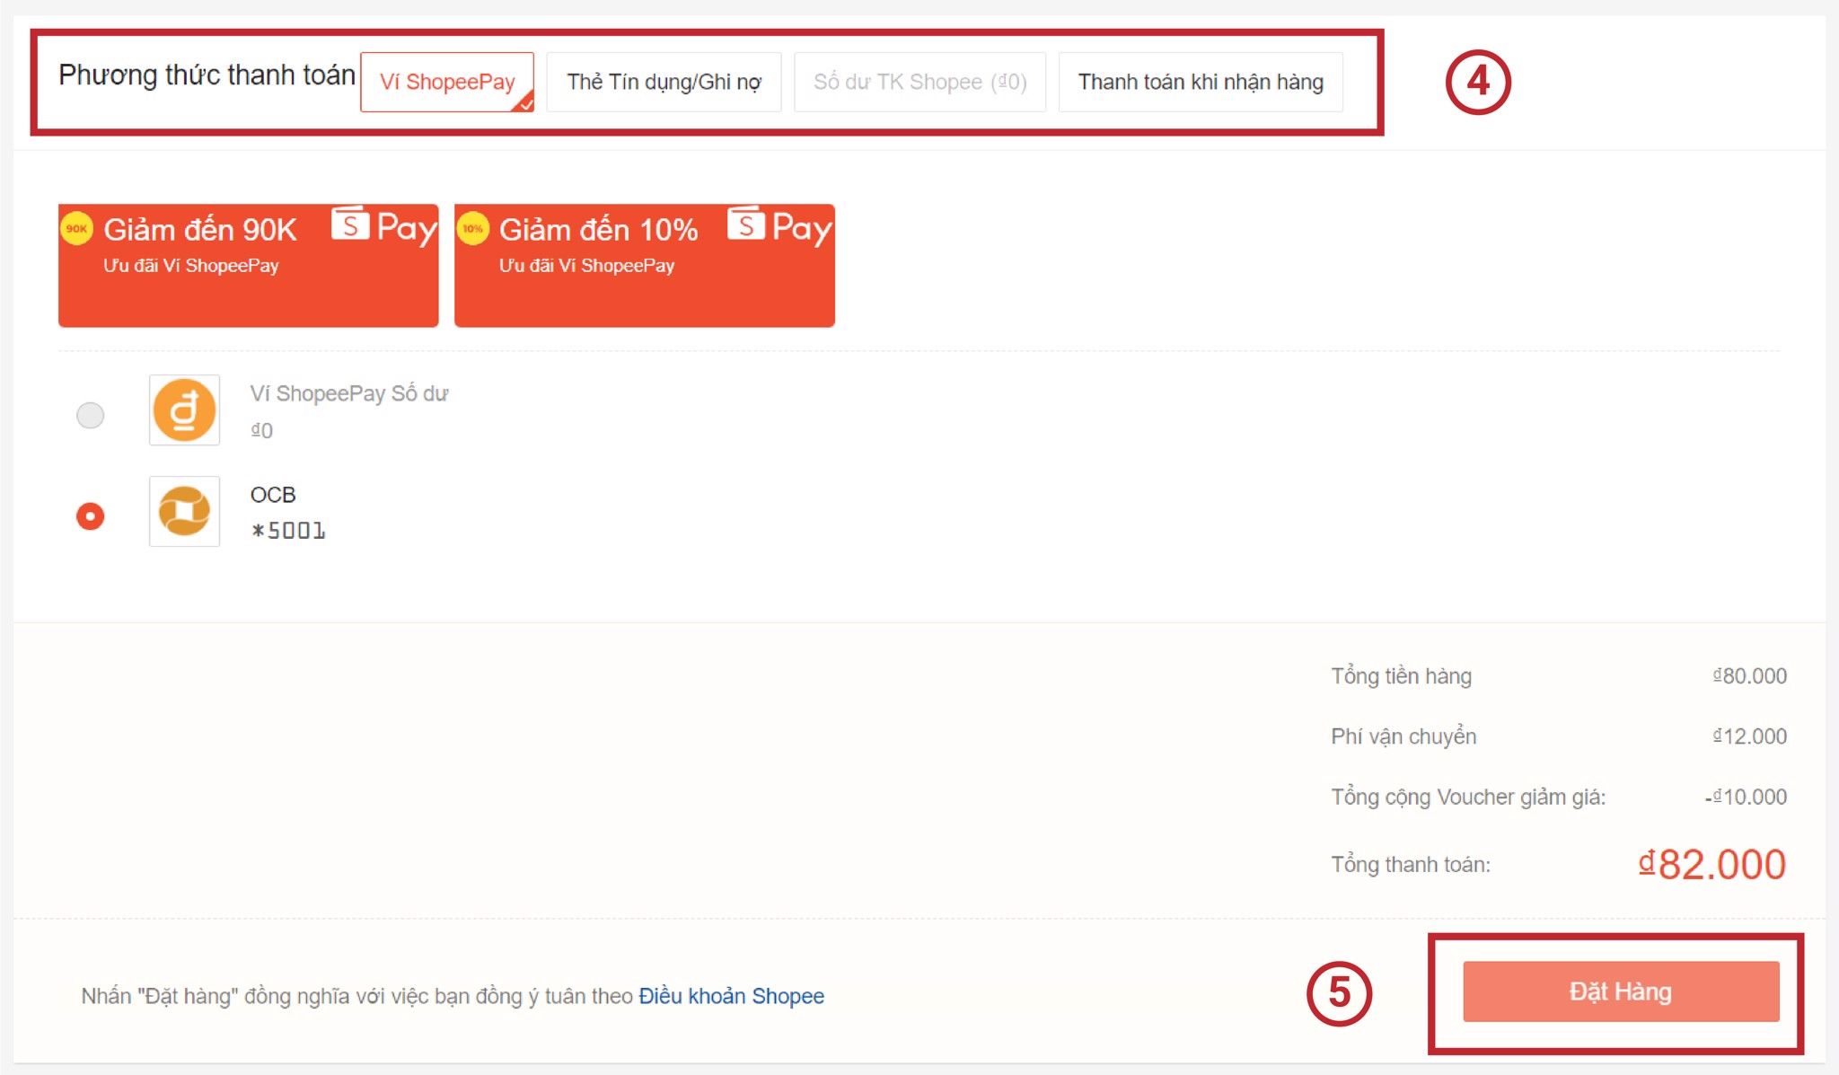
Task: Choose Thẻ Tín dụng/Ghi nợ payment option
Action: (x=664, y=82)
